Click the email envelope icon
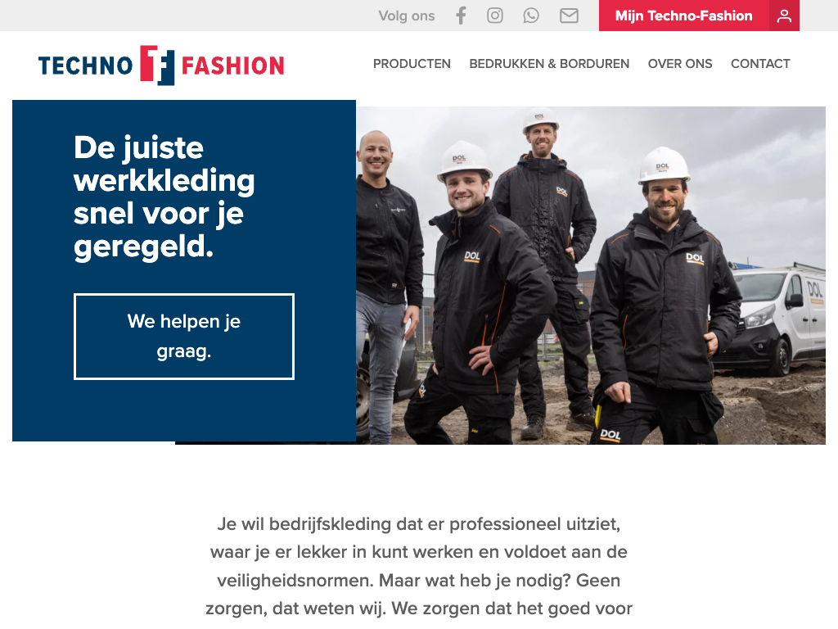 coord(569,16)
